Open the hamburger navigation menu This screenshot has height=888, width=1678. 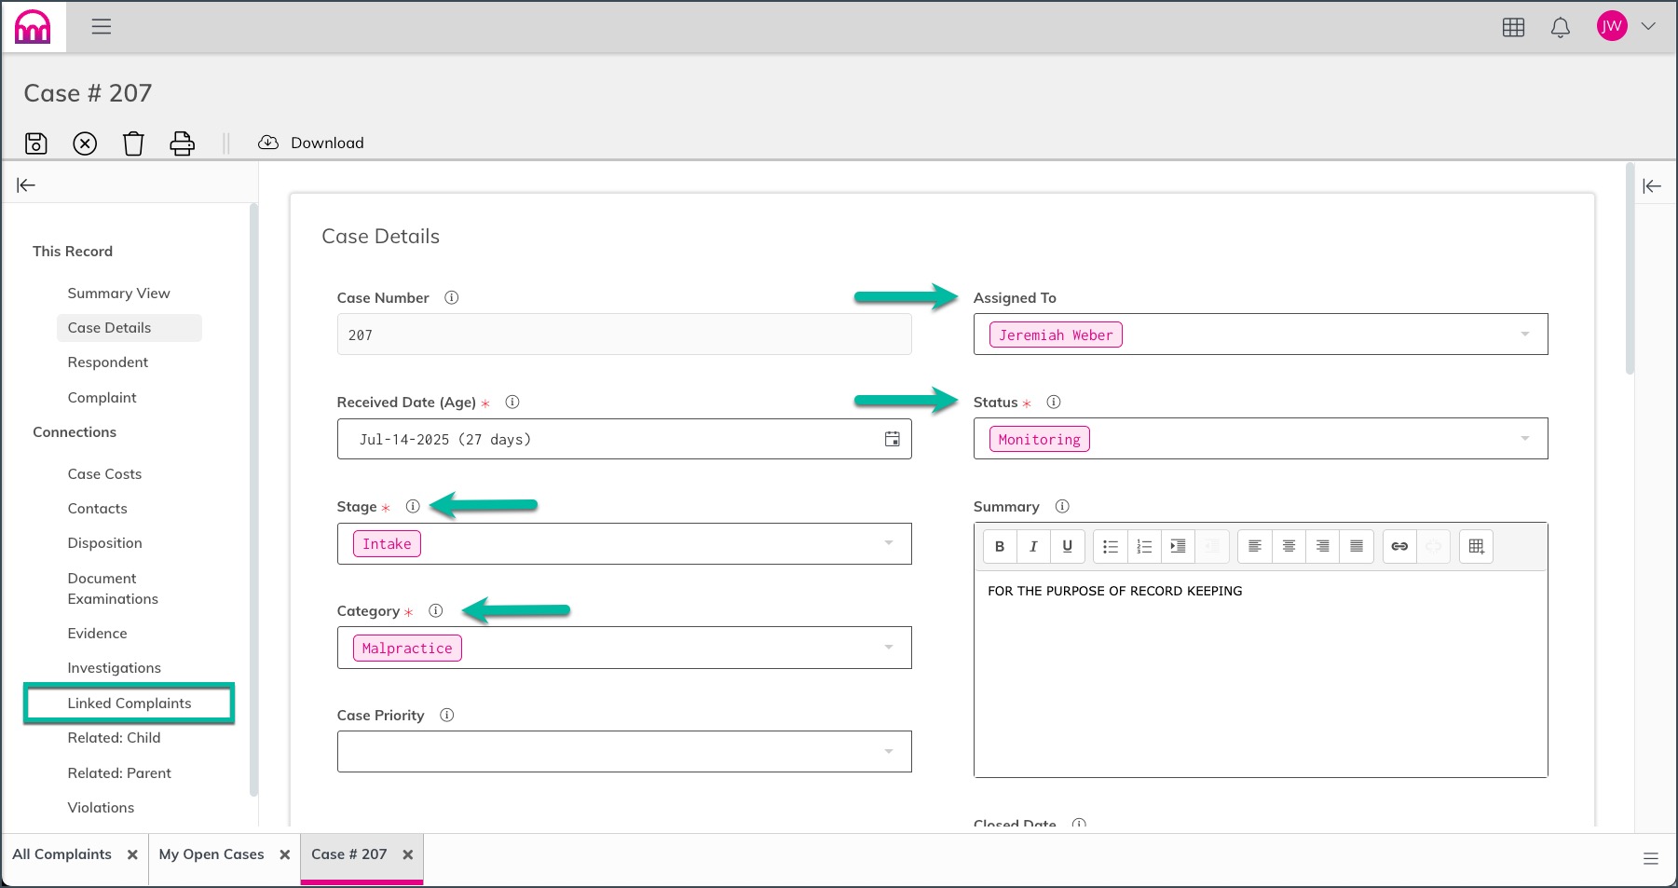click(102, 27)
